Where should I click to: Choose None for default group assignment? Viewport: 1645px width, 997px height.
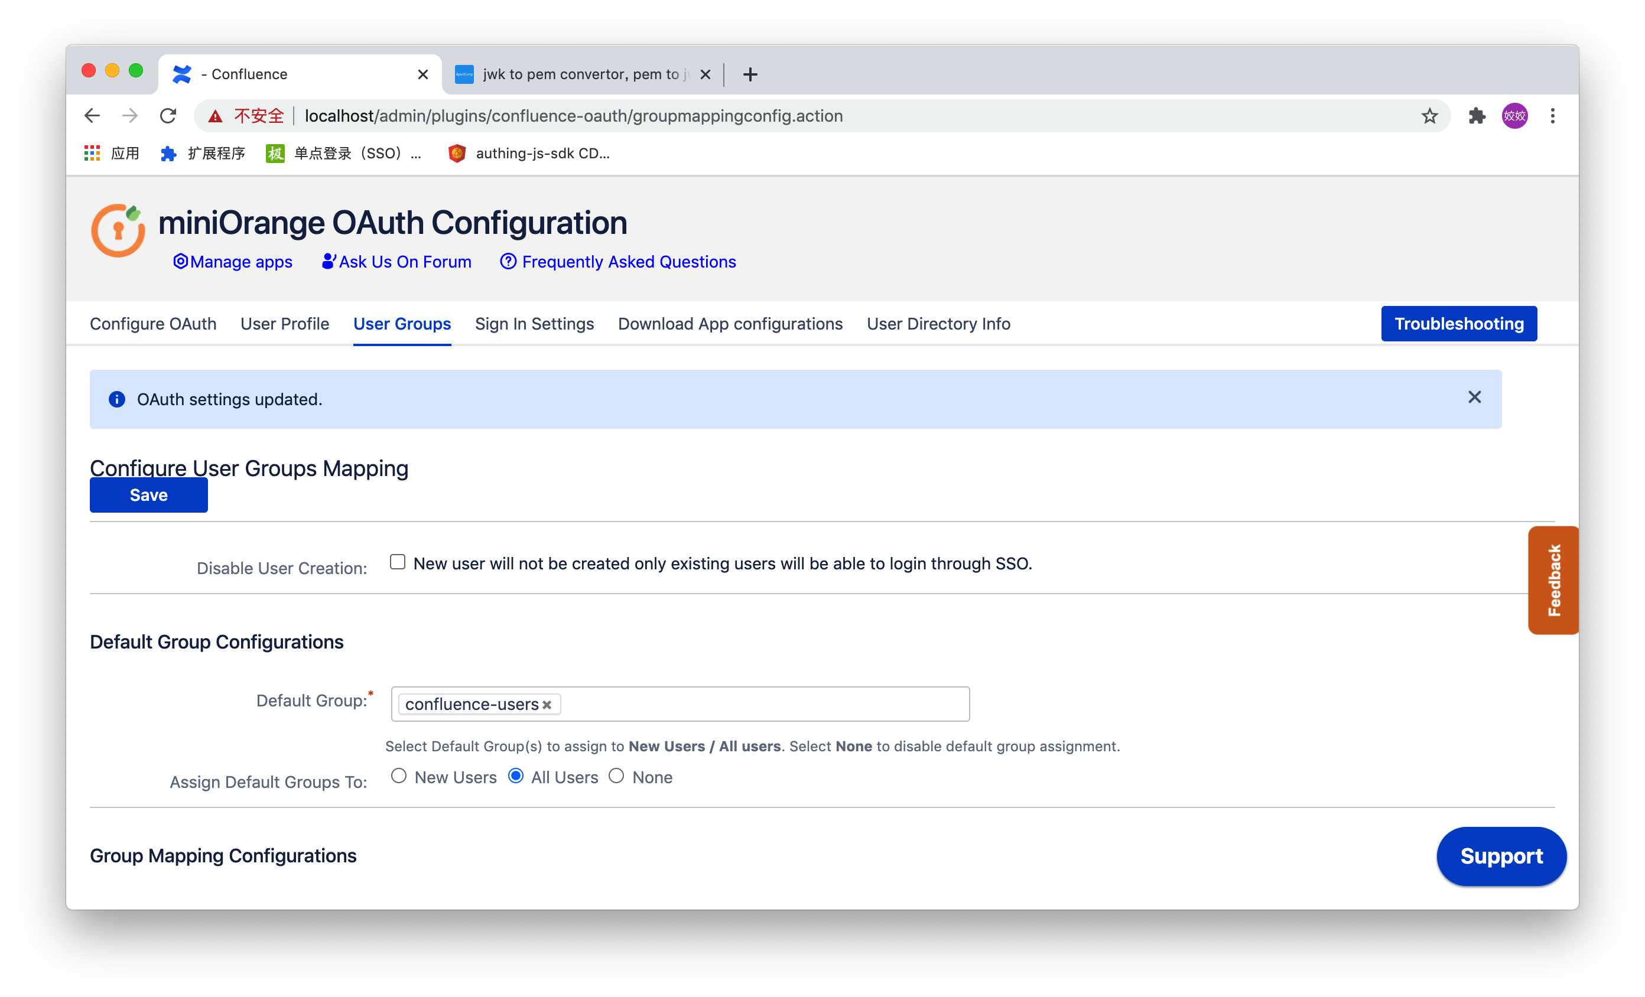pyautogui.click(x=616, y=776)
